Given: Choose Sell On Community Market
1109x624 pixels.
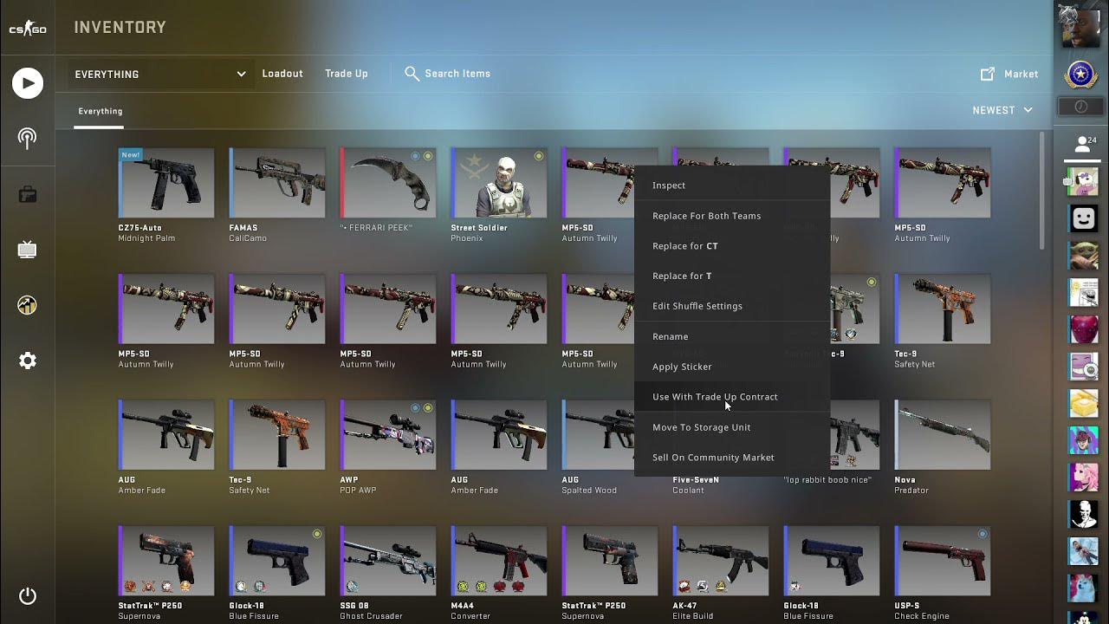Looking at the screenshot, I should point(732,458).
